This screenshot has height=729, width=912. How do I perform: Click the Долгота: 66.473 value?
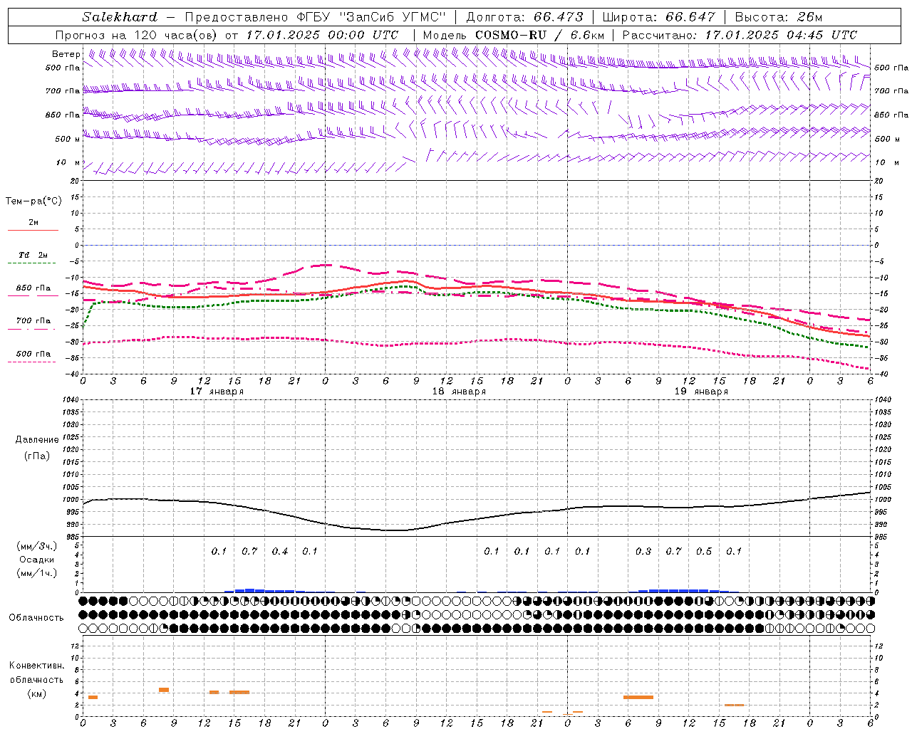coord(524,17)
